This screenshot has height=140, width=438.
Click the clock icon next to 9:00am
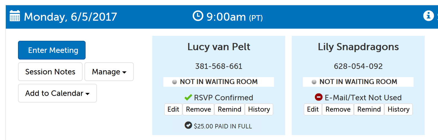(198, 16)
